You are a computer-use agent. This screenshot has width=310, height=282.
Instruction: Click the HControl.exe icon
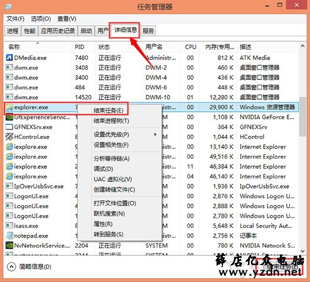(x=9, y=137)
